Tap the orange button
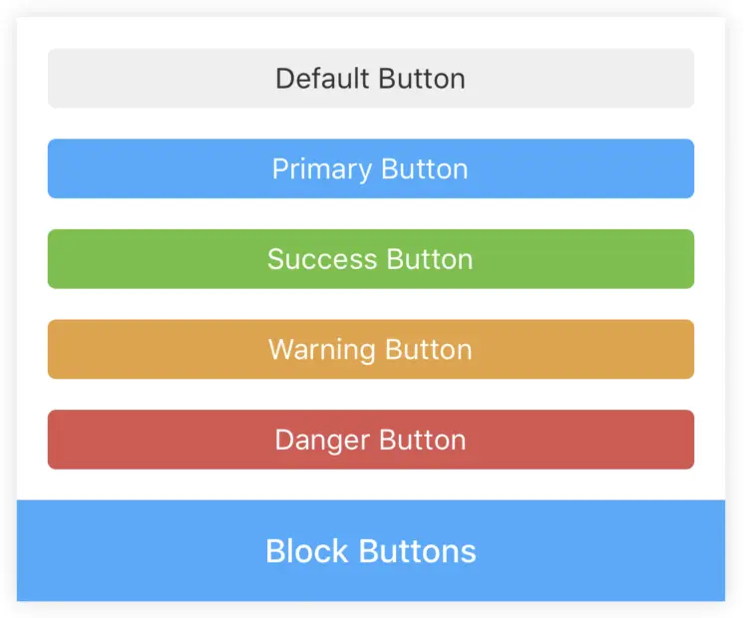This screenshot has height=618, width=744. 370,350
